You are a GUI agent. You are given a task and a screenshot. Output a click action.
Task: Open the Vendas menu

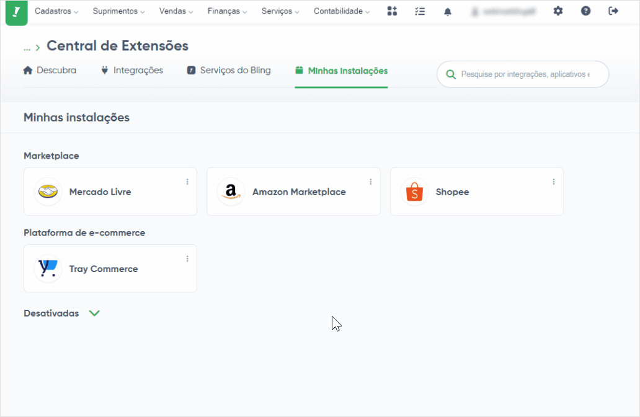(176, 11)
